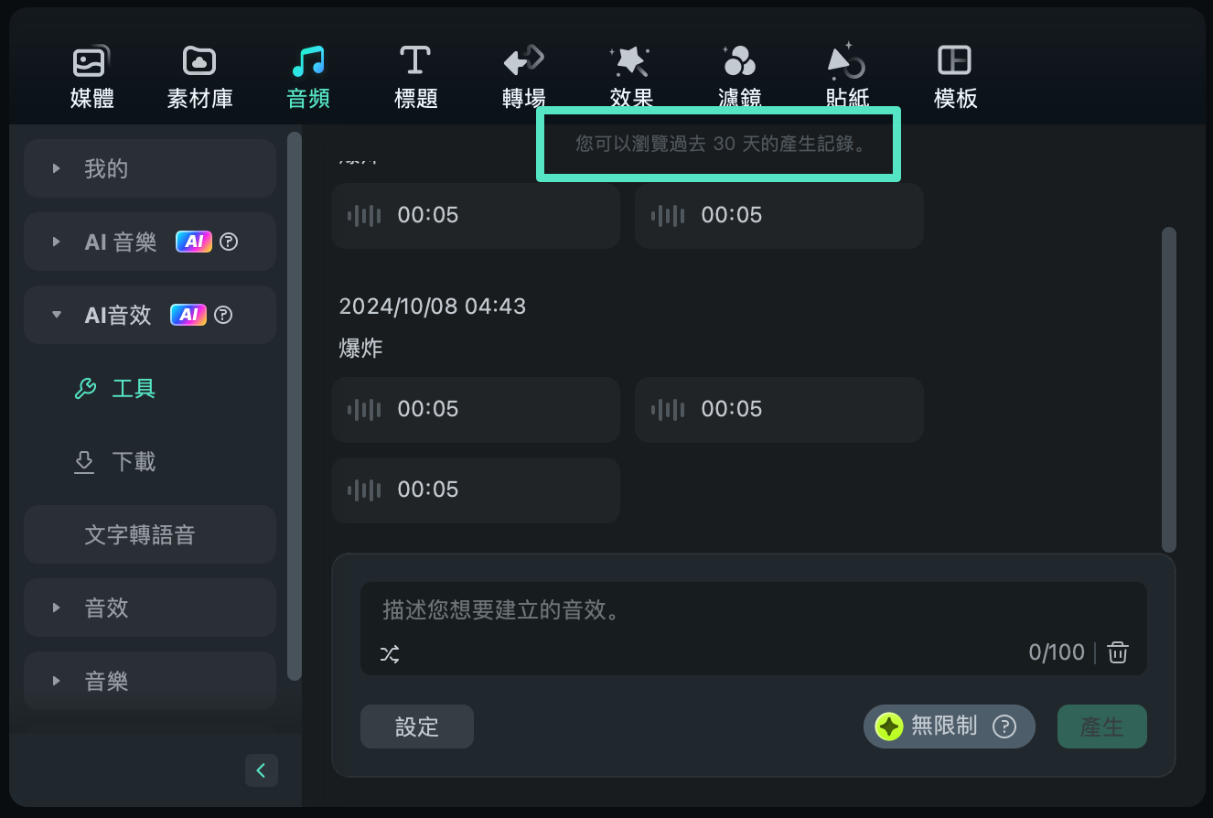Click the results list vertical scrollbar
Screen dimensions: 1213x818
[x=1168, y=390]
